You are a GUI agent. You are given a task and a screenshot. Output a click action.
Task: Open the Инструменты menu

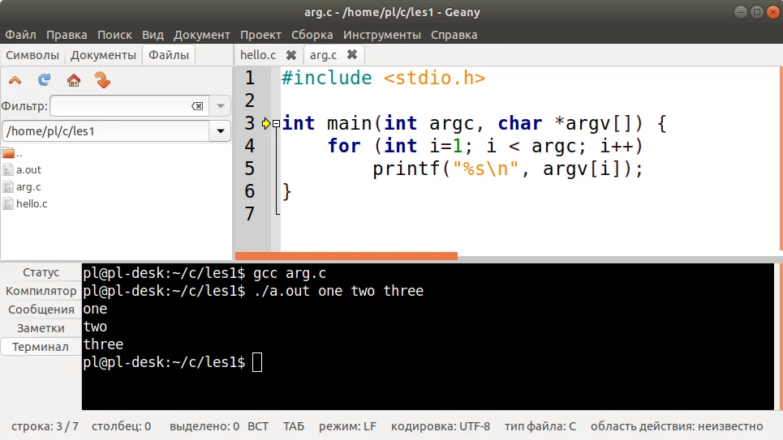coord(381,35)
